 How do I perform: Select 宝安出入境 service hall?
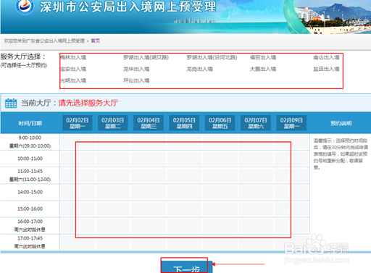tap(73, 69)
